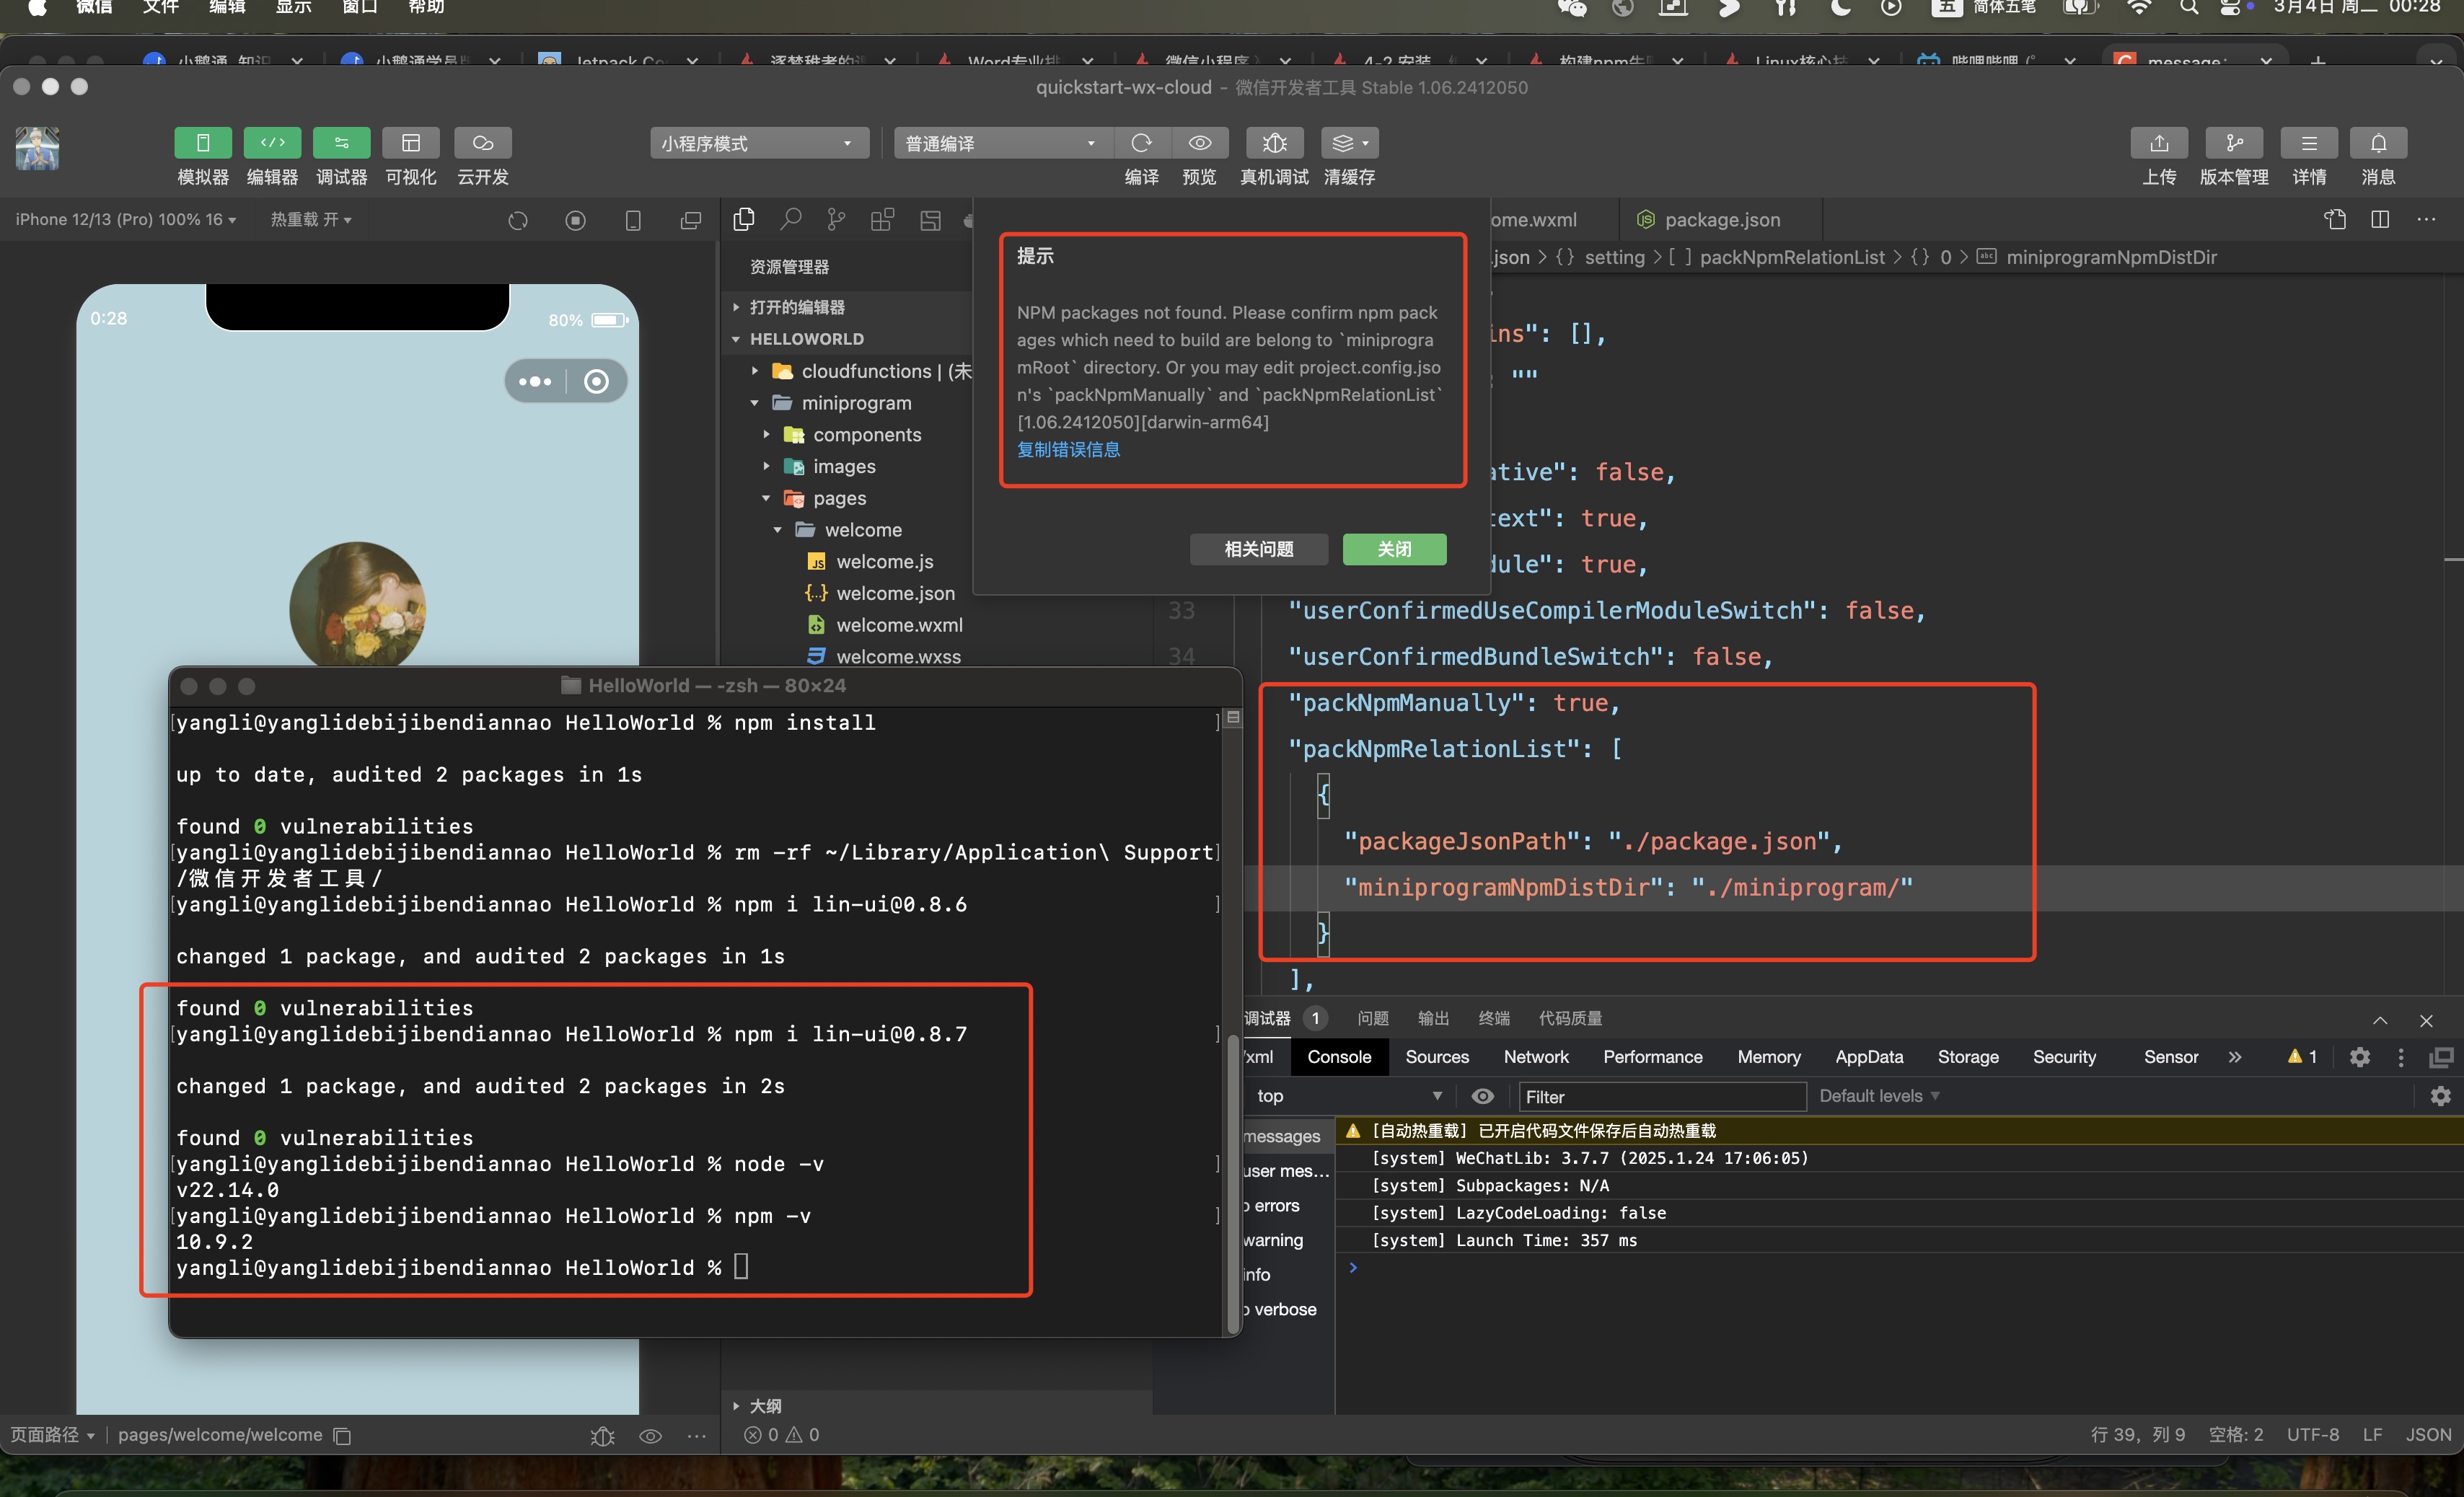Open the 可视化 visual editor

pos(411,143)
